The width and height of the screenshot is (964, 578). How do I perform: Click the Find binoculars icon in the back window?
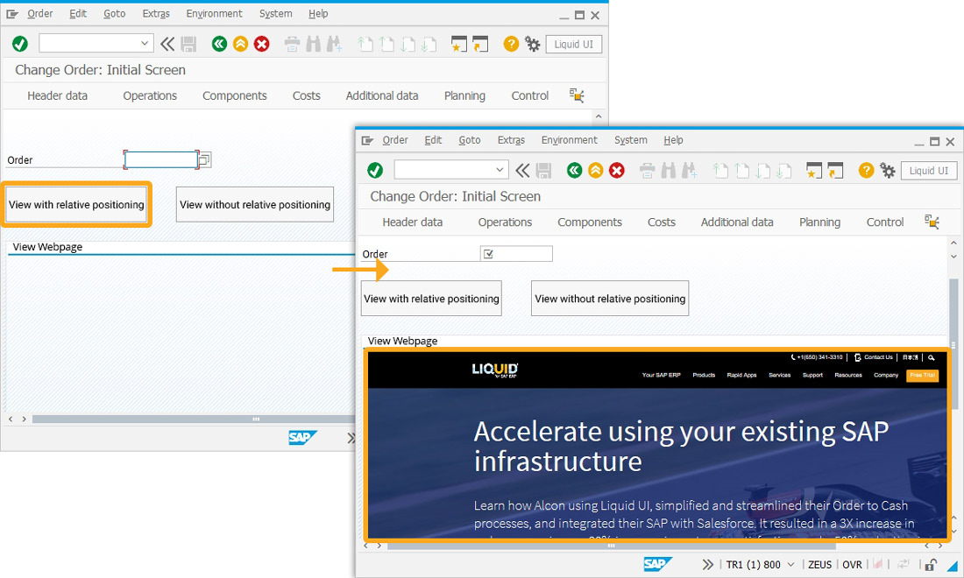pos(314,44)
